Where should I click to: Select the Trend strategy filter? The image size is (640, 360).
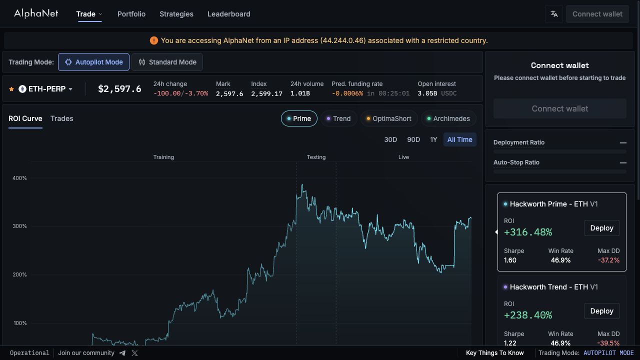(x=338, y=118)
